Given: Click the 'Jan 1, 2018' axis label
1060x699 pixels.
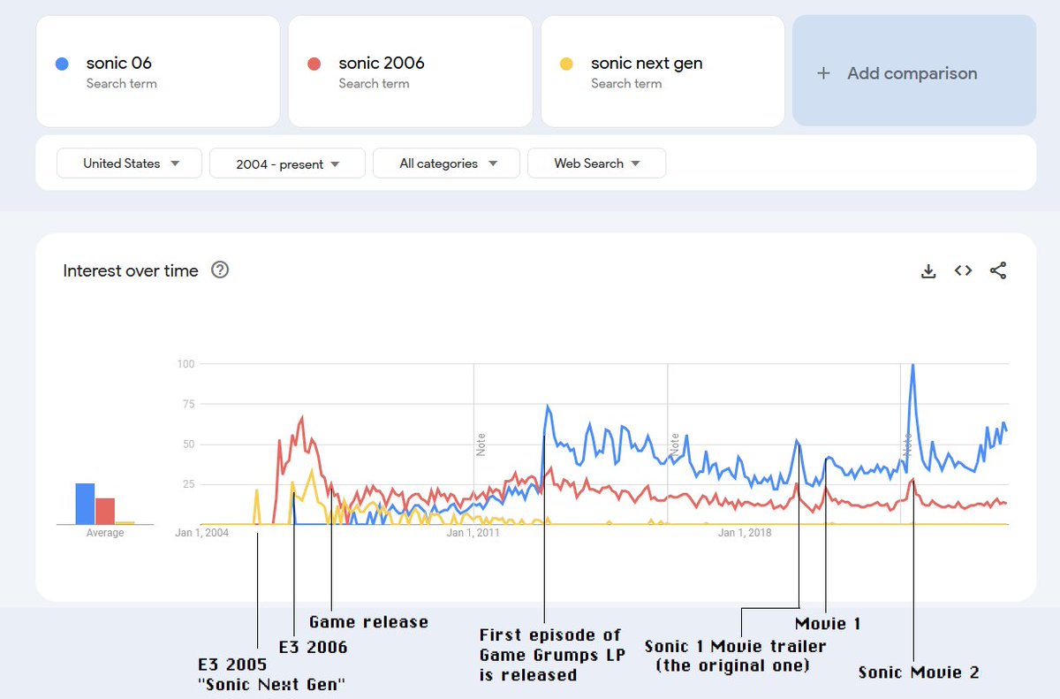Looking at the screenshot, I should click(745, 533).
